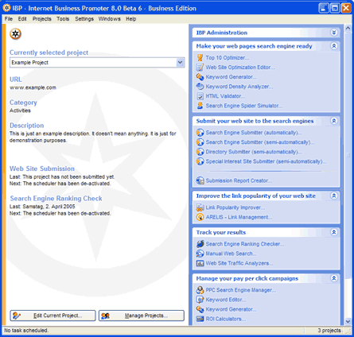Open the Directory Submitter (semi-automatically) link
354x337 pixels.
coord(254,152)
